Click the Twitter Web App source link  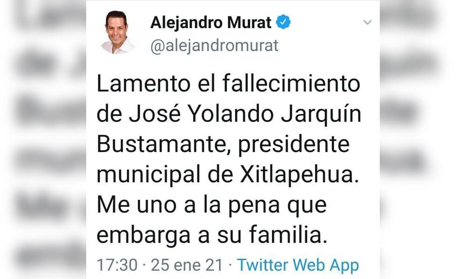click(x=298, y=265)
